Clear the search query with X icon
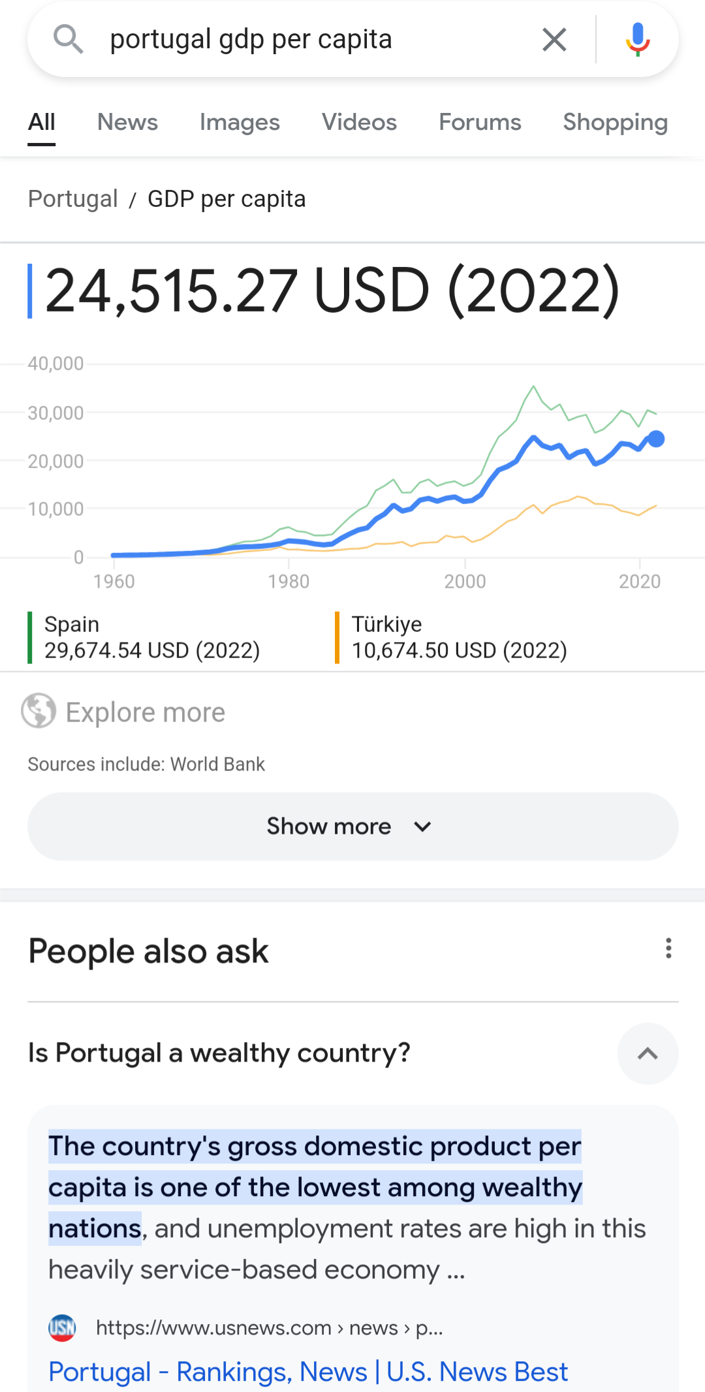This screenshot has width=705, height=1392. 554,40
